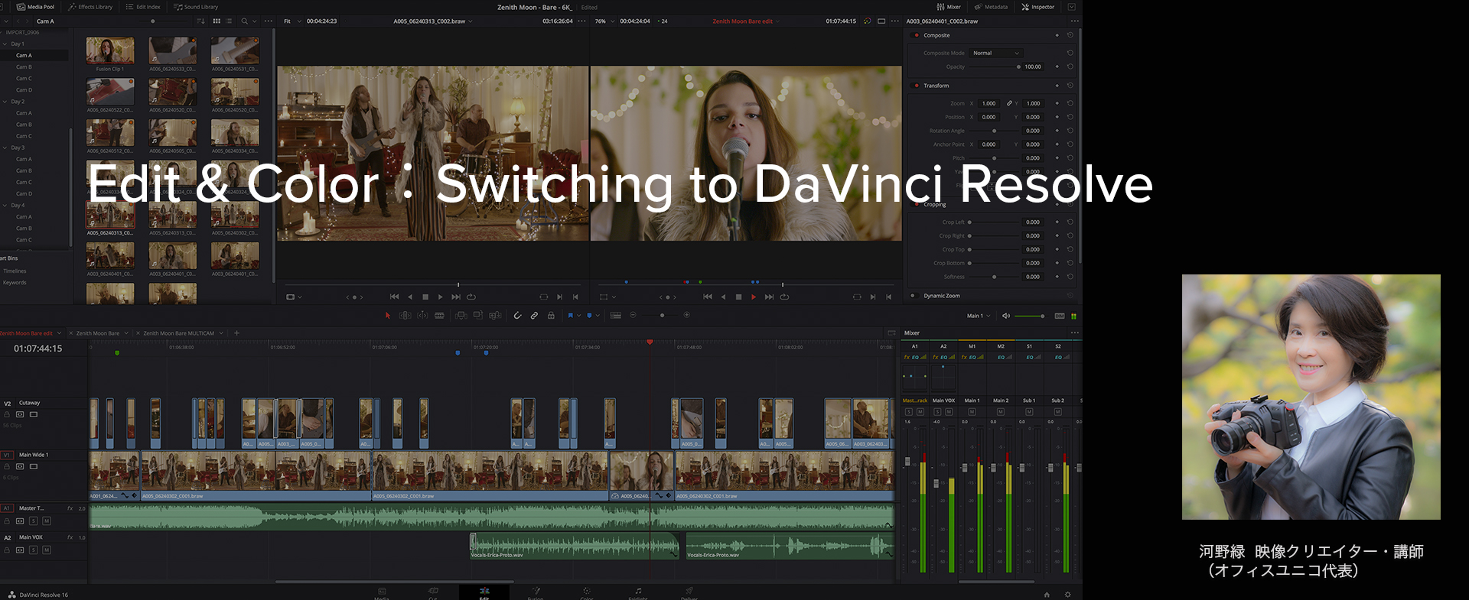The width and height of the screenshot is (1469, 600).
Task: Solo the A1 Master audio track
Action: [x=34, y=521]
